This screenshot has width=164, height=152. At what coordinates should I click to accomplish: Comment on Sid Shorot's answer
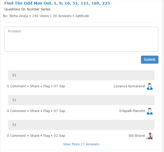(x=16, y=136)
